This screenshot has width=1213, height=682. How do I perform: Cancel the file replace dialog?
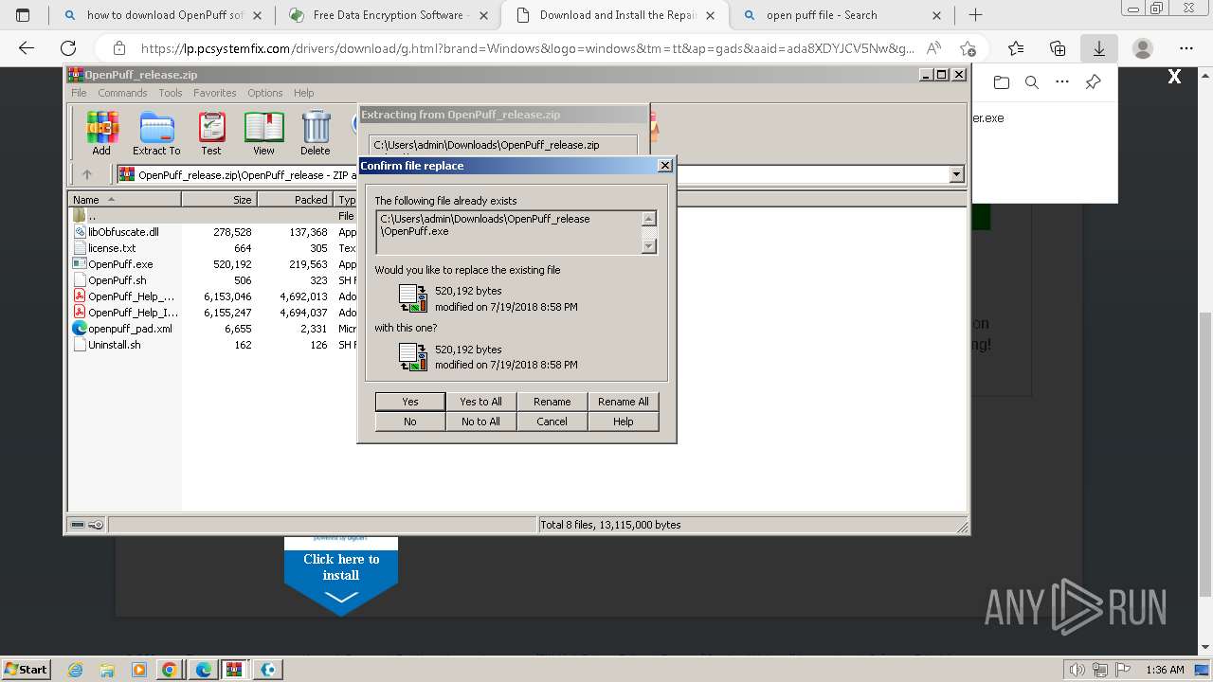(552, 422)
